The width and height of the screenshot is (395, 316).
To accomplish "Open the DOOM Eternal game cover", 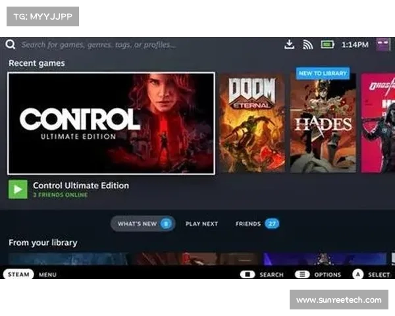I will pos(252,123).
